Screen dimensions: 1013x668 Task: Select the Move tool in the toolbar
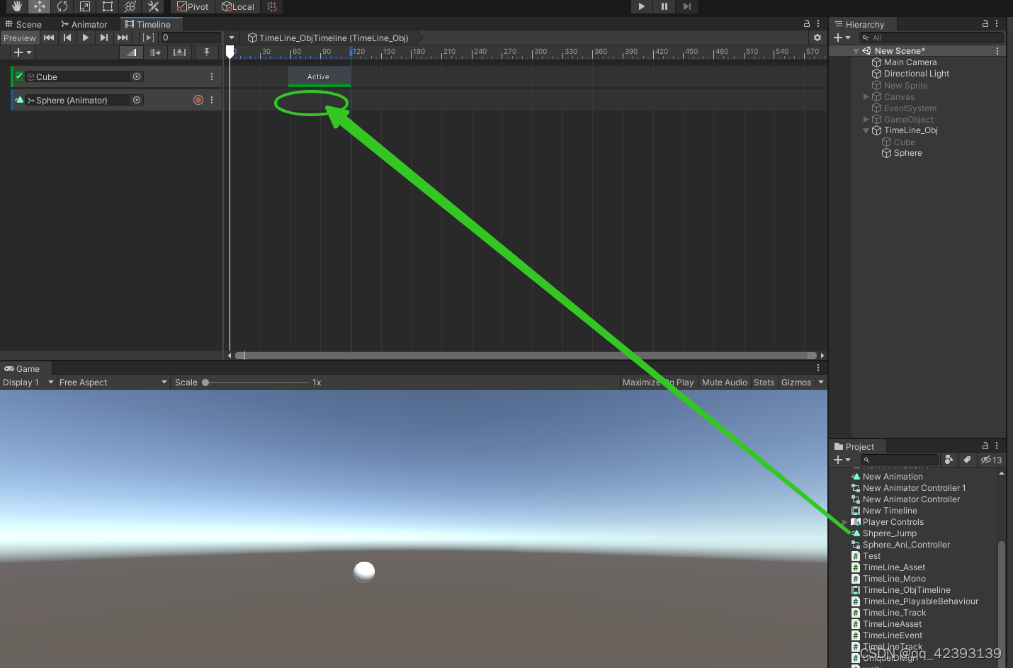click(x=39, y=6)
